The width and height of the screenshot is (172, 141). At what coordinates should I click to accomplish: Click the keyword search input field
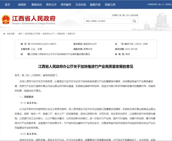pos(108,21)
